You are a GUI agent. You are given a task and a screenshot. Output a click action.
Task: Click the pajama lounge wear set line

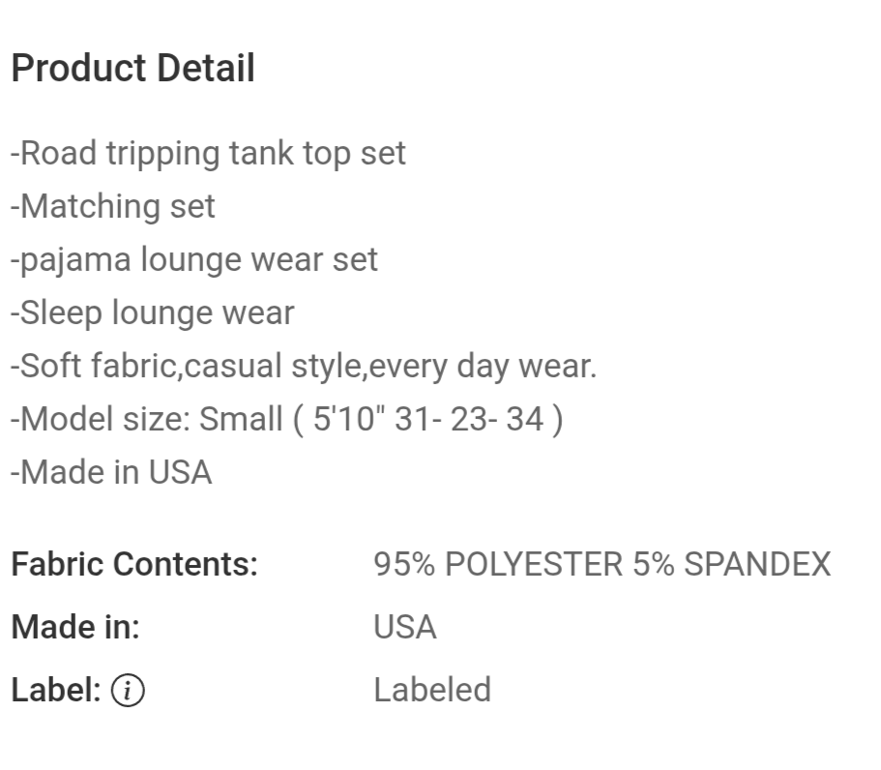pos(193,259)
